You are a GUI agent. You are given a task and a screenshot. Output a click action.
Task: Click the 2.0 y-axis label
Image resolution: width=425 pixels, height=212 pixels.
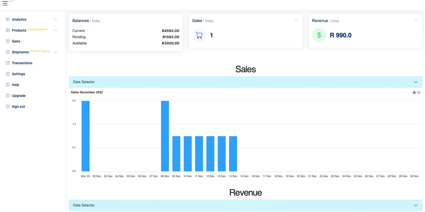[x=74, y=101]
